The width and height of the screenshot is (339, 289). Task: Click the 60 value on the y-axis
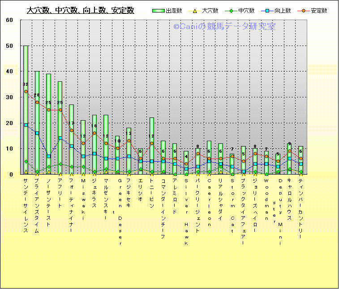[10, 20]
